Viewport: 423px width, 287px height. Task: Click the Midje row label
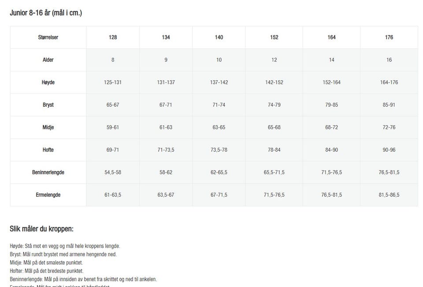[x=48, y=127]
